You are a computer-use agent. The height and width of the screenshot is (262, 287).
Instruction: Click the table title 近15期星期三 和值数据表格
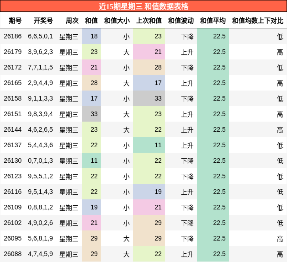click(143, 6)
